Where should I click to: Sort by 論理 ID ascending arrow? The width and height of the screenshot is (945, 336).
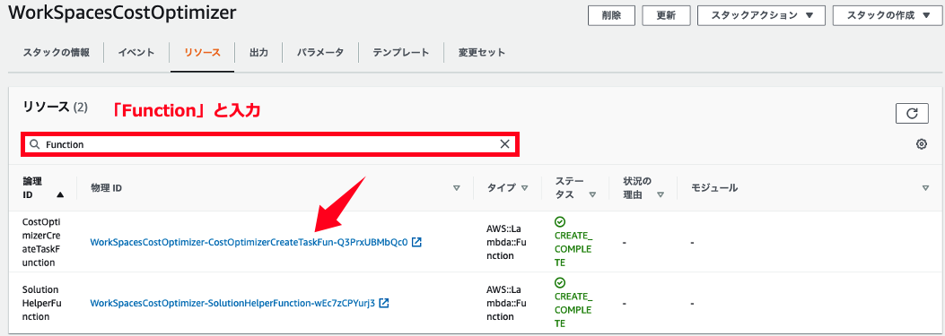(x=59, y=195)
